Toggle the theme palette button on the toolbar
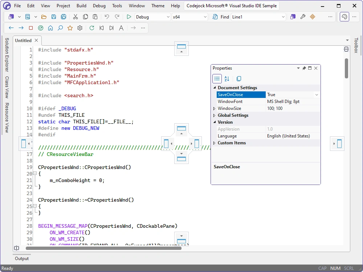This screenshot has width=363, height=272. coord(344,17)
